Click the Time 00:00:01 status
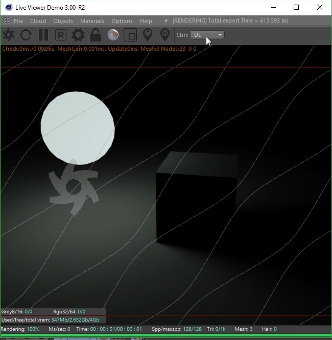This screenshot has height=340, width=332. pos(109,329)
